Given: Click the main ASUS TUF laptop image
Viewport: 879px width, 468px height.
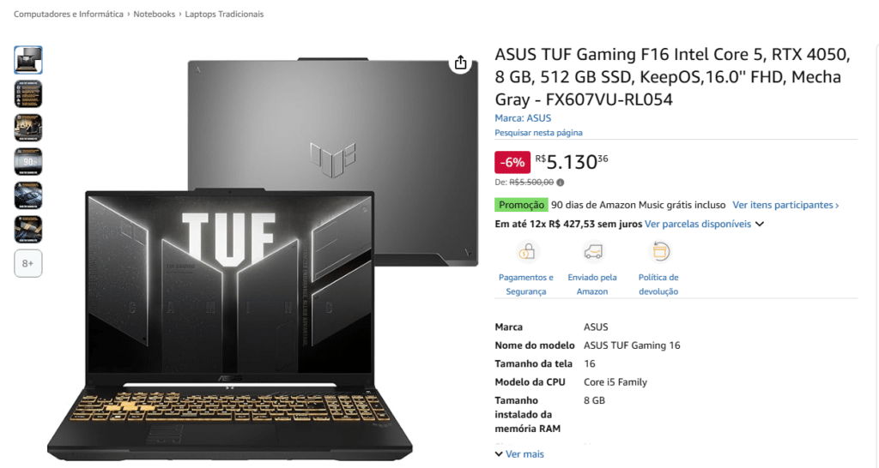Looking at the screenshot, I should coord(263,257).
